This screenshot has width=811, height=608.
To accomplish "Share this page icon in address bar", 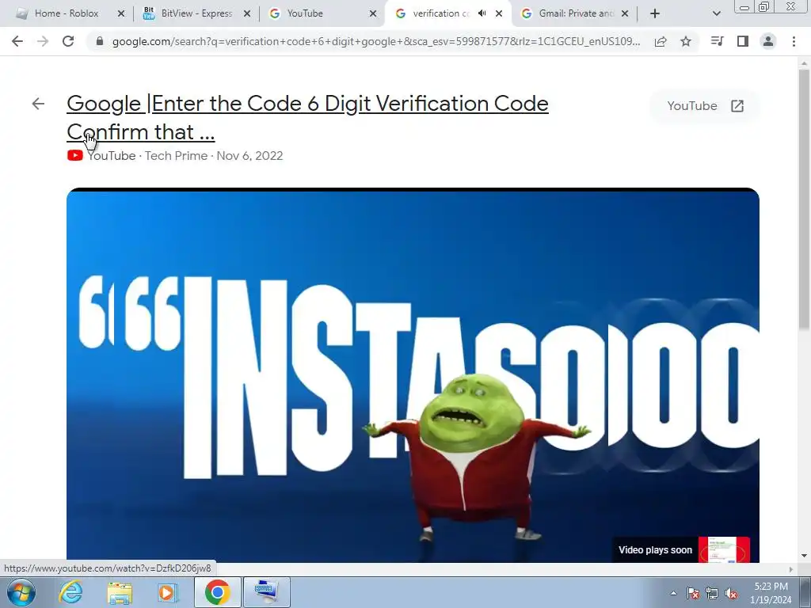I will point(661,41).
